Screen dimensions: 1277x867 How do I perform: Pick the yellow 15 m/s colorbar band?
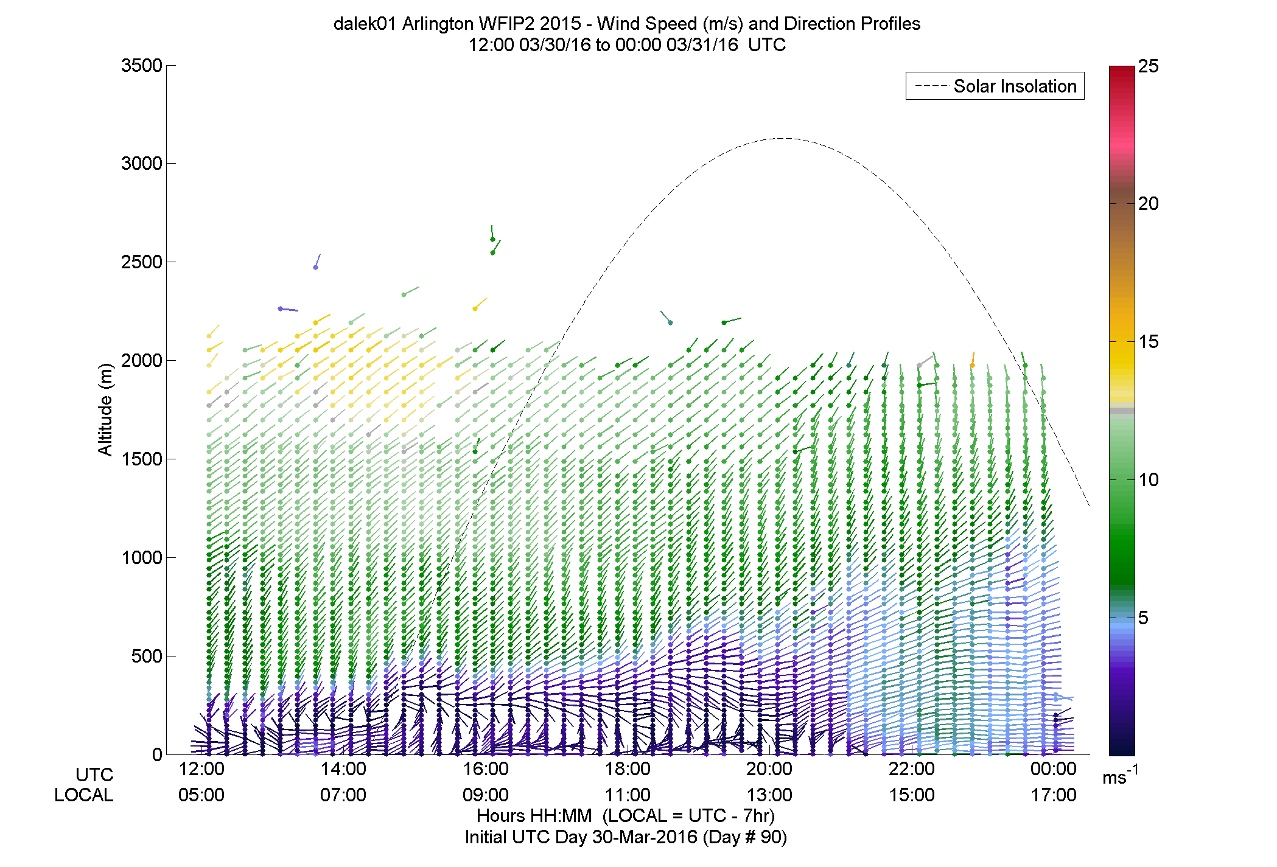coord(1122,342)
